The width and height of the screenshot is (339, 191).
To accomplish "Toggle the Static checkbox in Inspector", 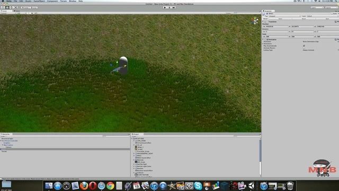I will pyautogui.click(x=332, y=14).
